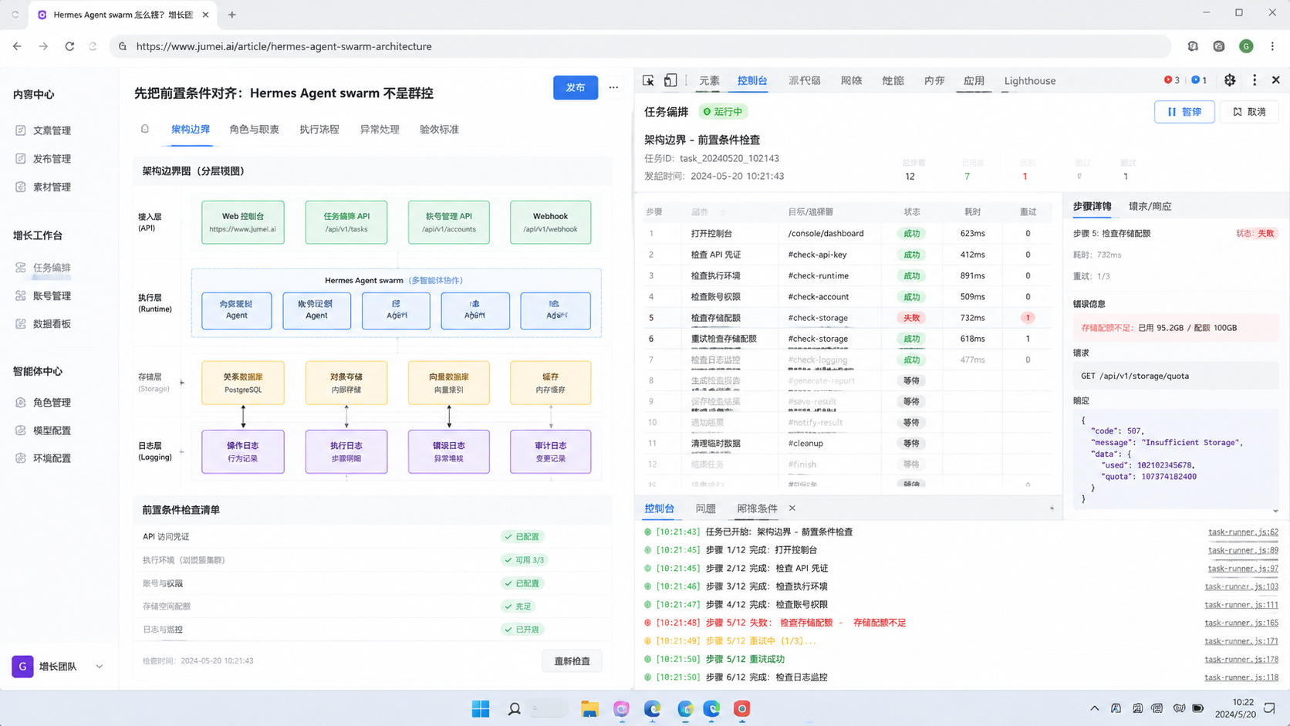Select the 重试检查存储配额 step row
Viewport: 1290px width, 726px height.
pos(848,339)
